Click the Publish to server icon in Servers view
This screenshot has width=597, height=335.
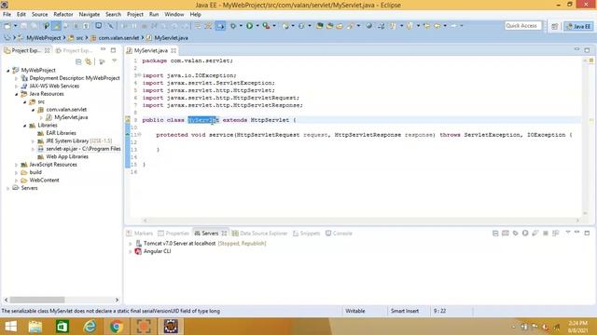pos(556,234)
